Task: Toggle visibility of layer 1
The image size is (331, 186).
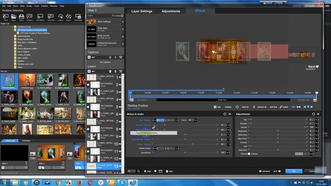Action: (120, 78)
